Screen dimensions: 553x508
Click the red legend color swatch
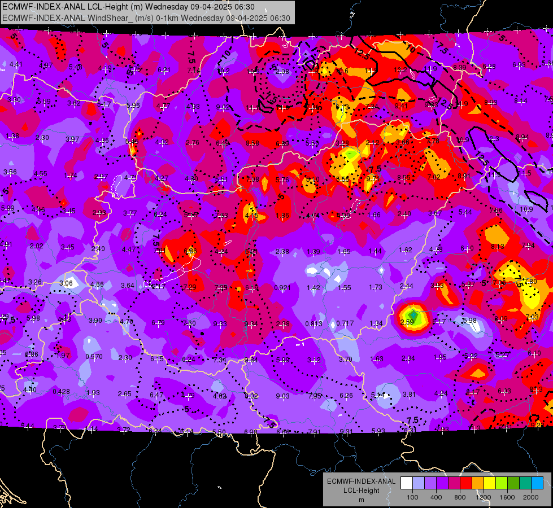pos(466,483)
